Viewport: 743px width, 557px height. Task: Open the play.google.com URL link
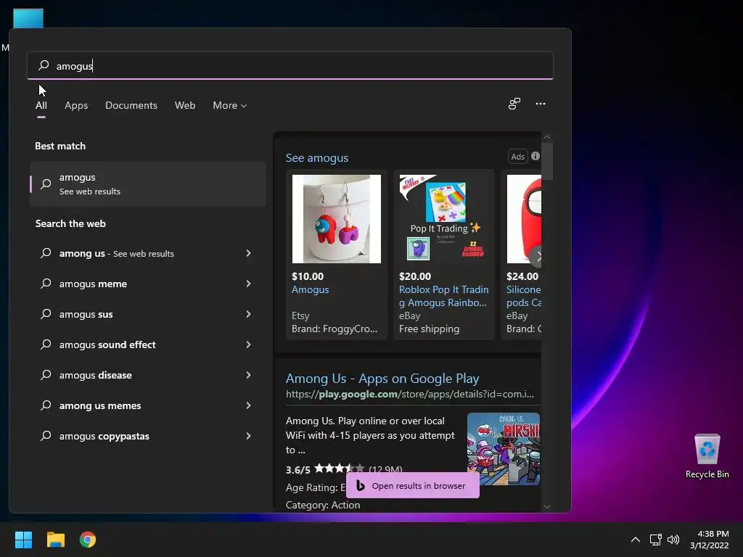coord(410,394)
